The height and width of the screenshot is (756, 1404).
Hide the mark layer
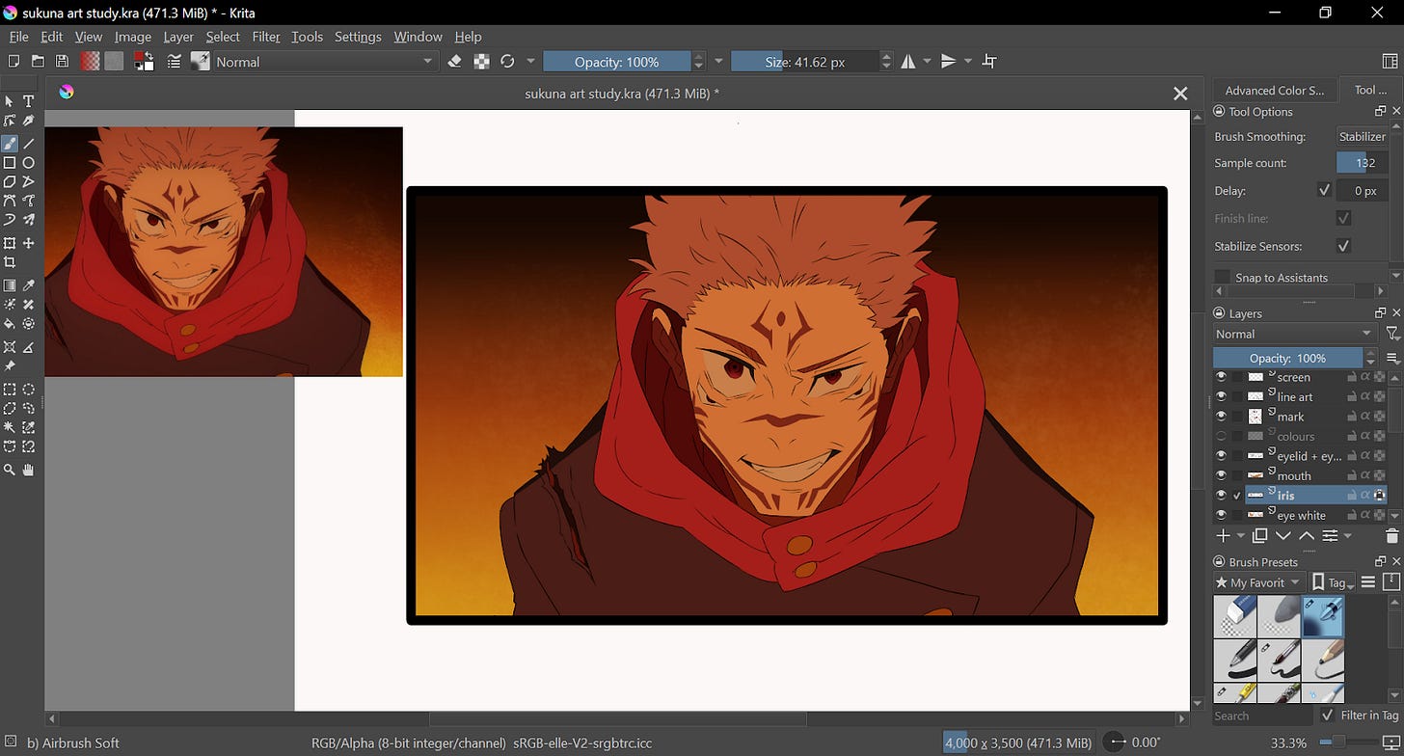pyautogui.click(x=1221, y=417)
